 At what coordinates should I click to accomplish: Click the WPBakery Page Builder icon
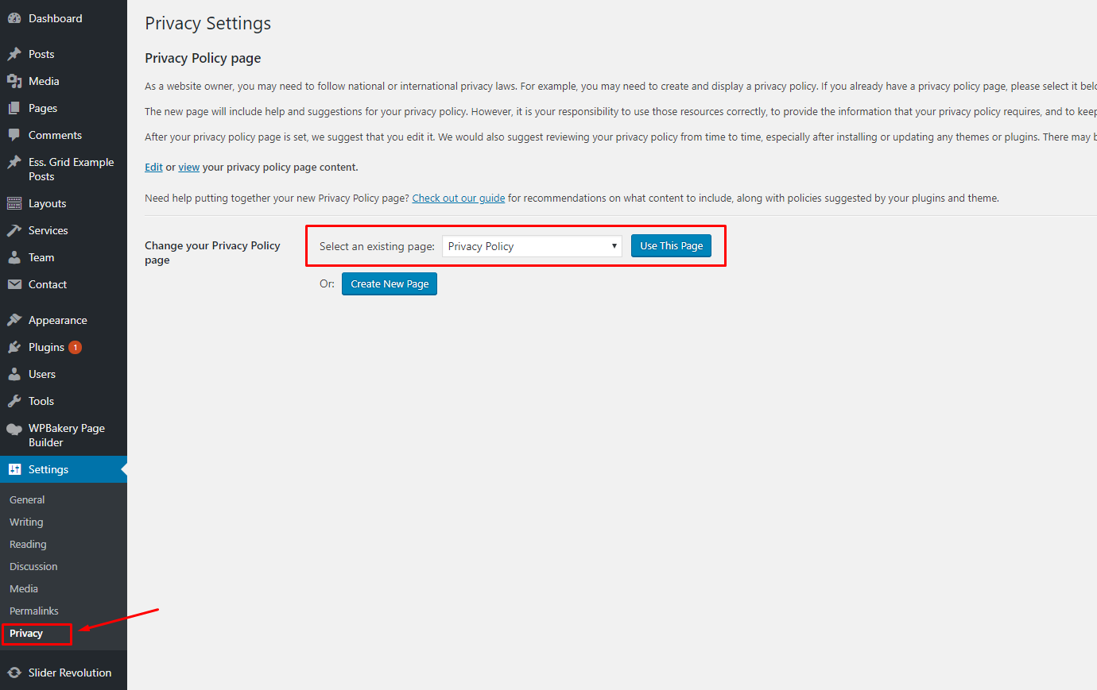point(14,429)
